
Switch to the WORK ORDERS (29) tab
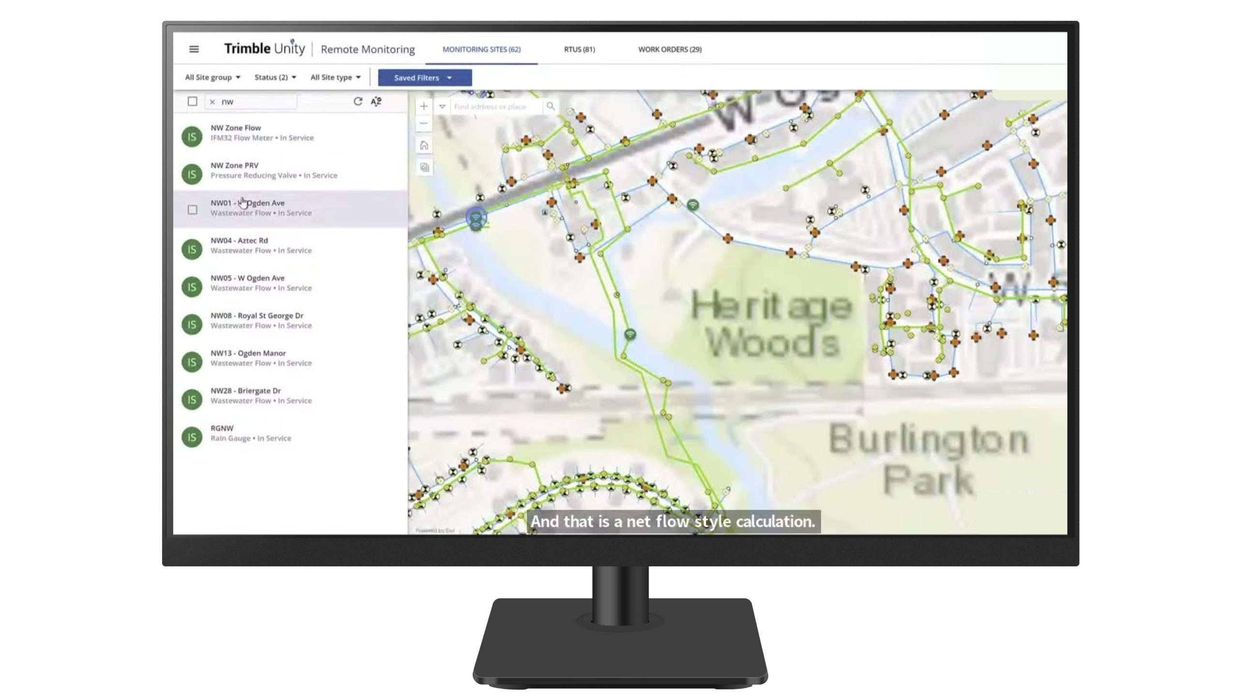click(670, 48)
